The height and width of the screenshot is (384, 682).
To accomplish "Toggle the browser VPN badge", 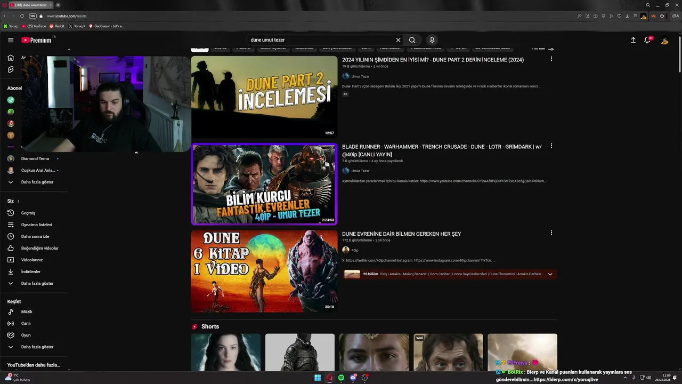I will pos(33,16).
